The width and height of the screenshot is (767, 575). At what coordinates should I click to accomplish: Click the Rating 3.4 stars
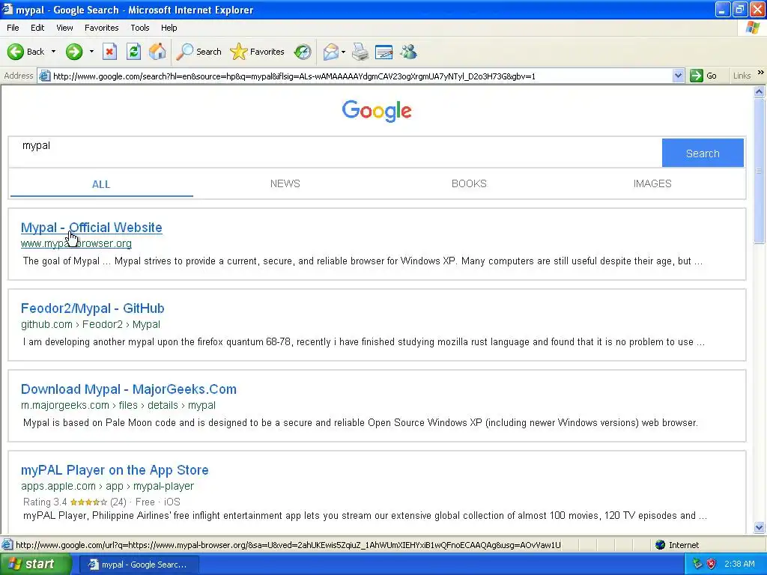click(88, 502)
